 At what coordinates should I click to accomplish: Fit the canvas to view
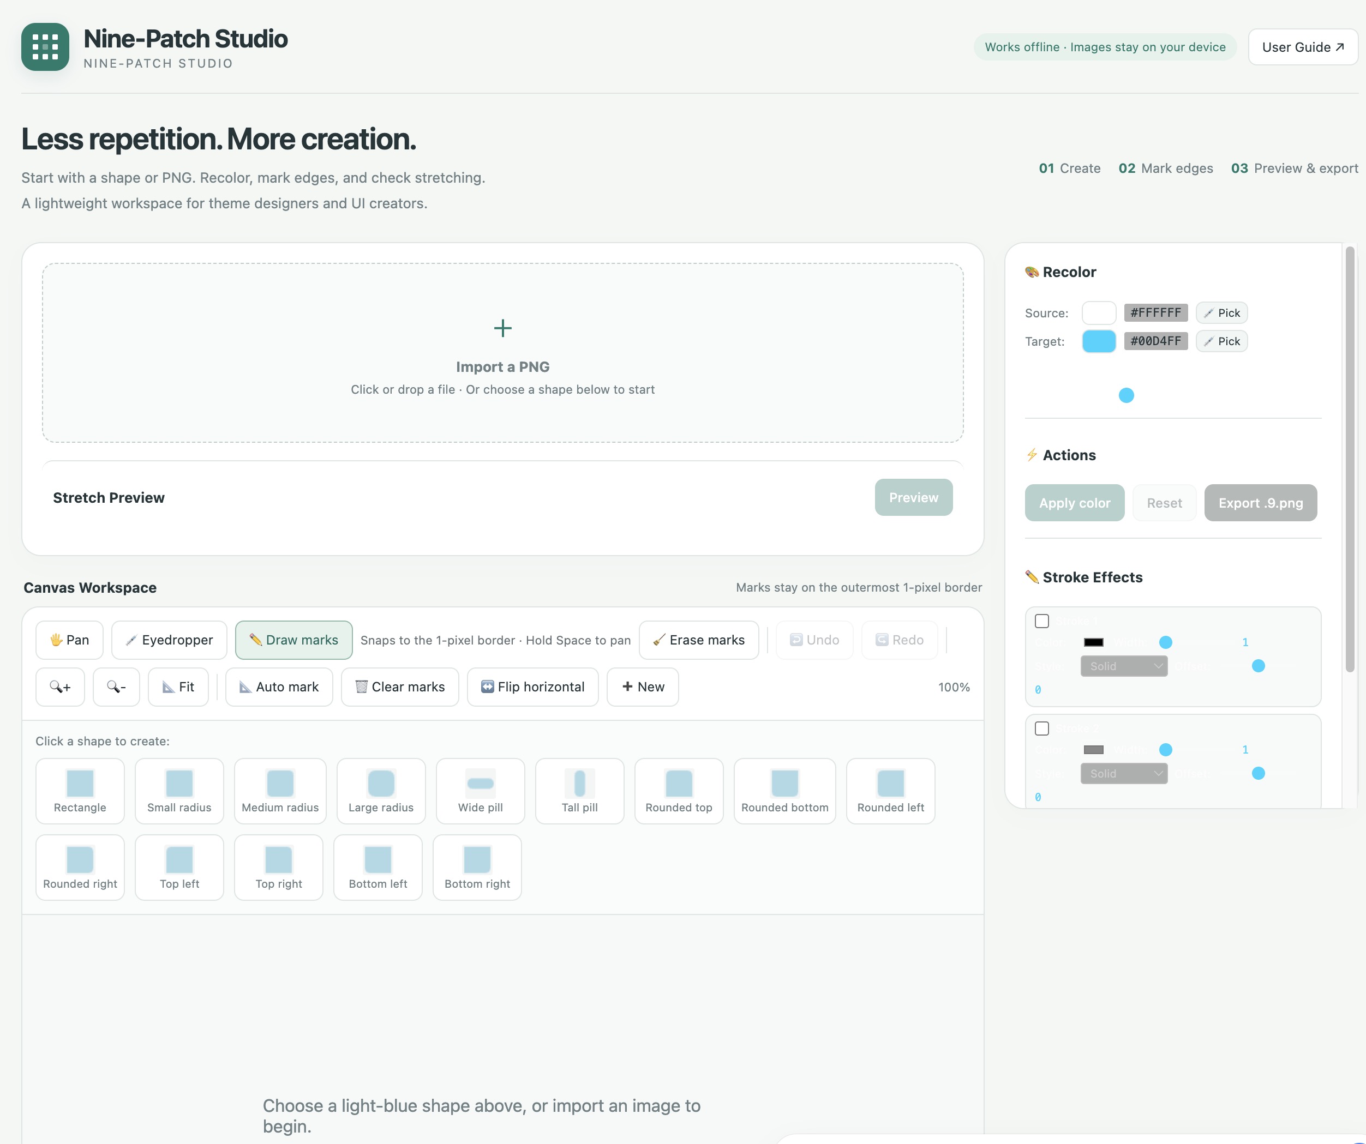pyautogui.click(x=178, y=687)
